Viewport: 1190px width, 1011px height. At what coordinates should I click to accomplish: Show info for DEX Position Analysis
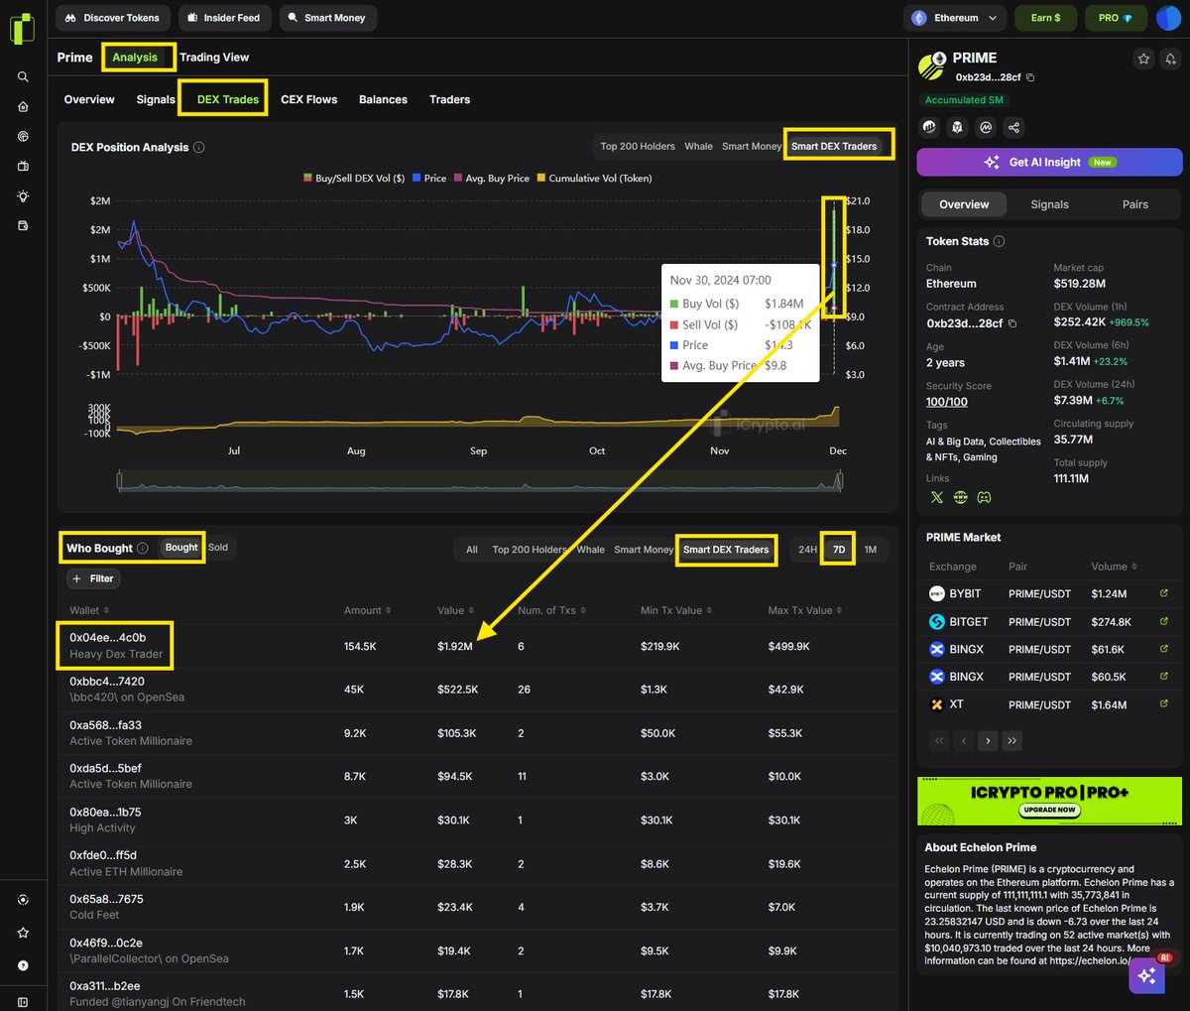tap(198, 148)
